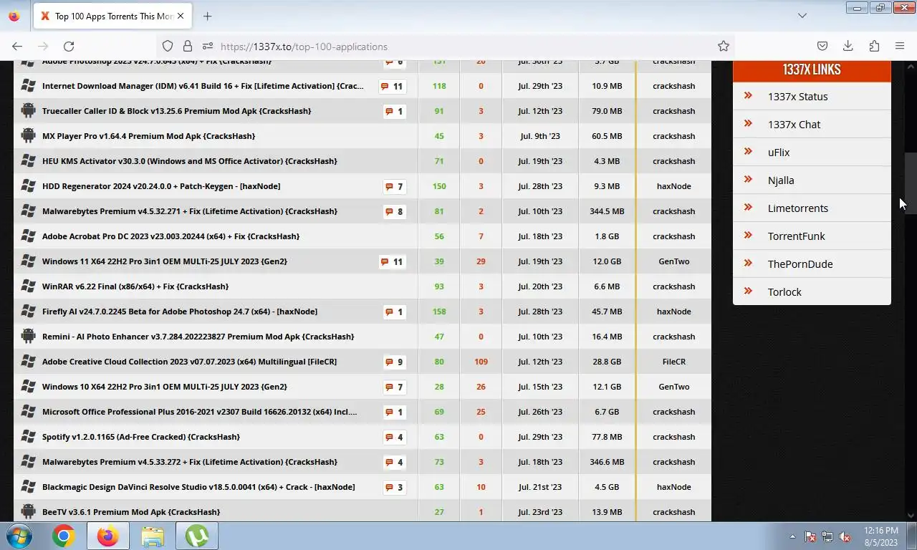The image size is (917, 550).
Task: Select seeders count 158 on Firefly row
Action: [439, 312]
